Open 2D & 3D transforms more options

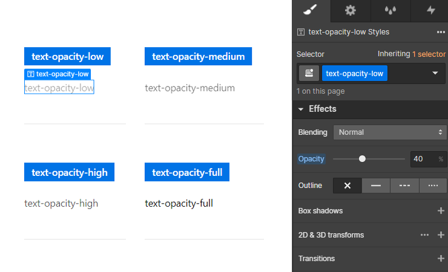[x=424, y=235]
